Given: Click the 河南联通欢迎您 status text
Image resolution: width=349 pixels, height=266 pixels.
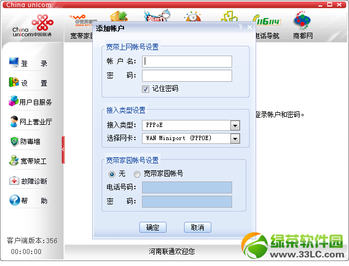Looking at the screenshot, I should (171, 251).
